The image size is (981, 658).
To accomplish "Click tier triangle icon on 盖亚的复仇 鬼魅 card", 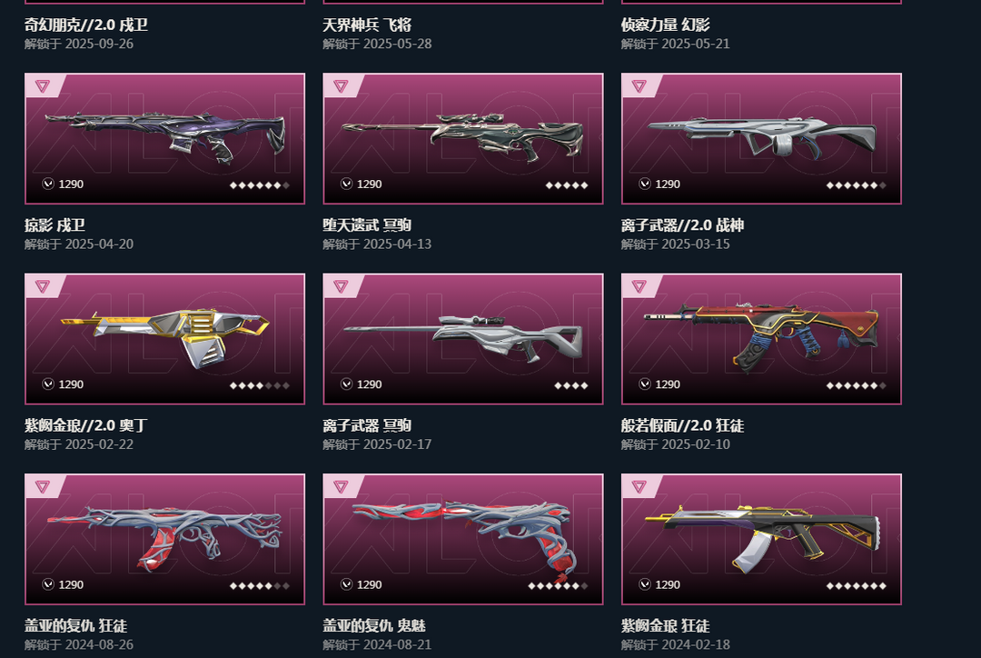I will [341, 486].
